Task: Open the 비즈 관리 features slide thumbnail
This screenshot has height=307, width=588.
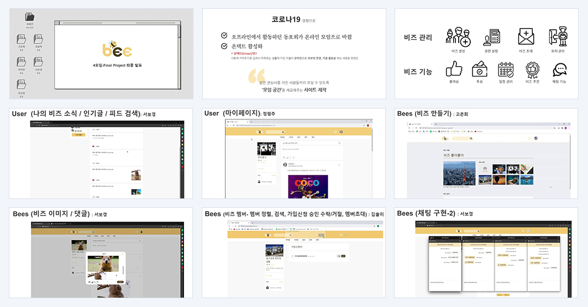Action: tap(486, 54)
